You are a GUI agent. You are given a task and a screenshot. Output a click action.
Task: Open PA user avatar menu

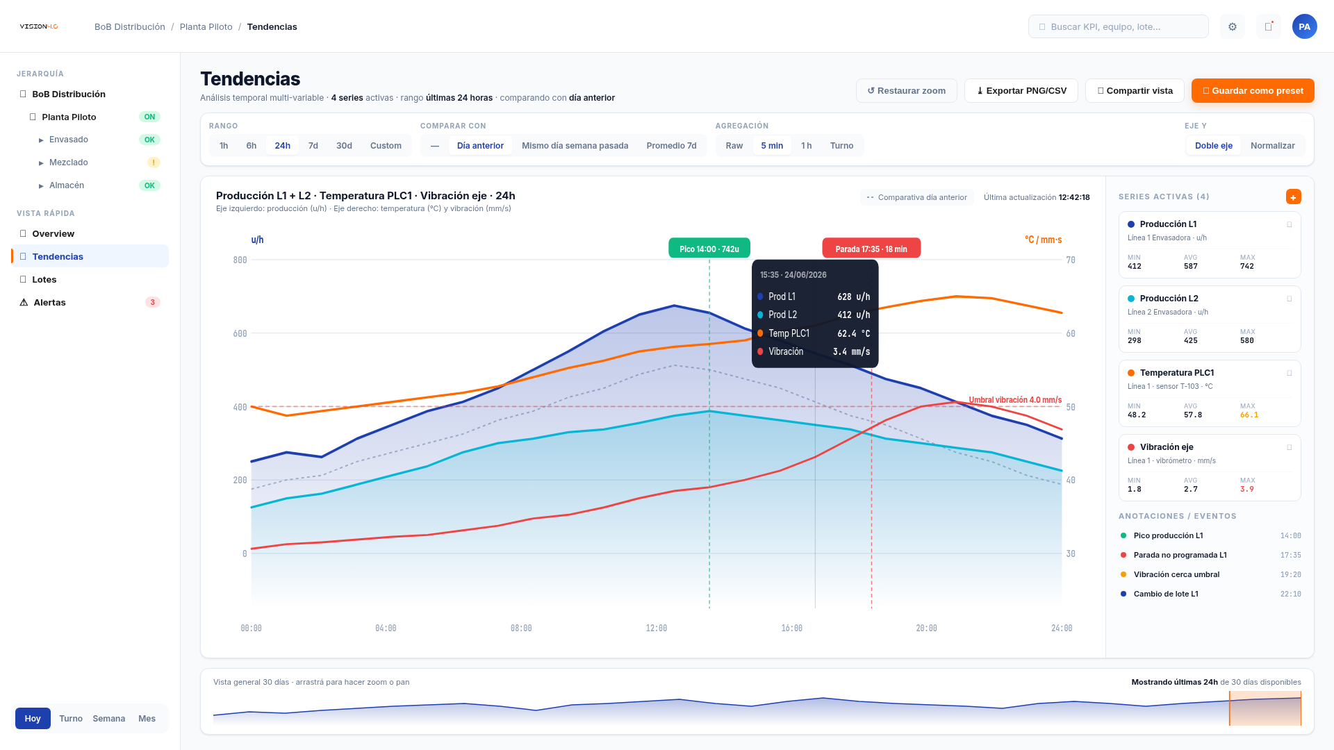1305,26
